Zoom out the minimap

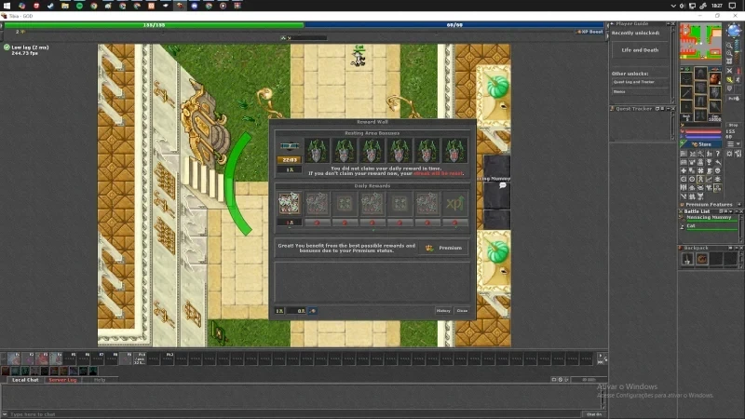click(729, 45)
